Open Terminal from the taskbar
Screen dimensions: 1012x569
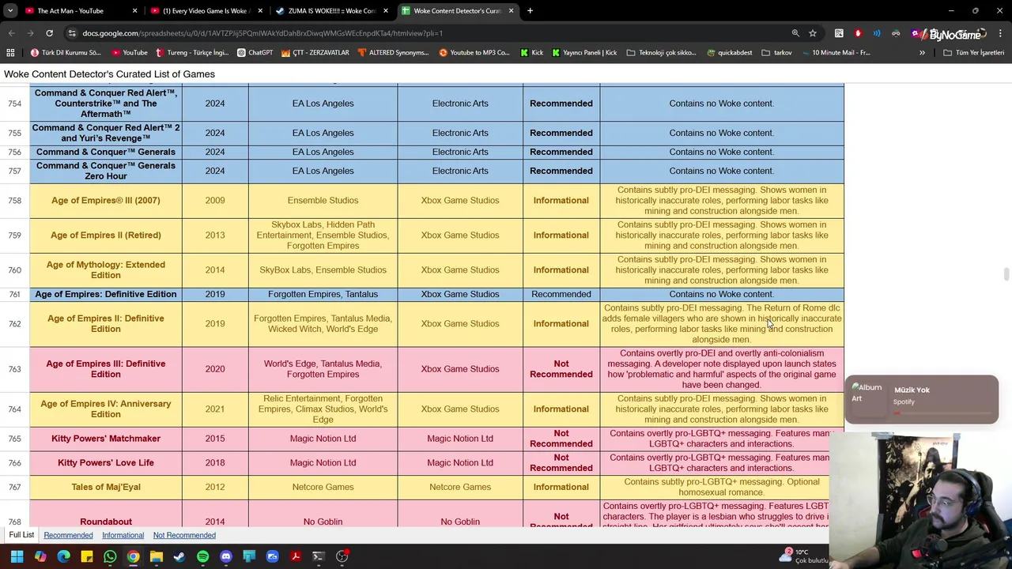(319, 557)
